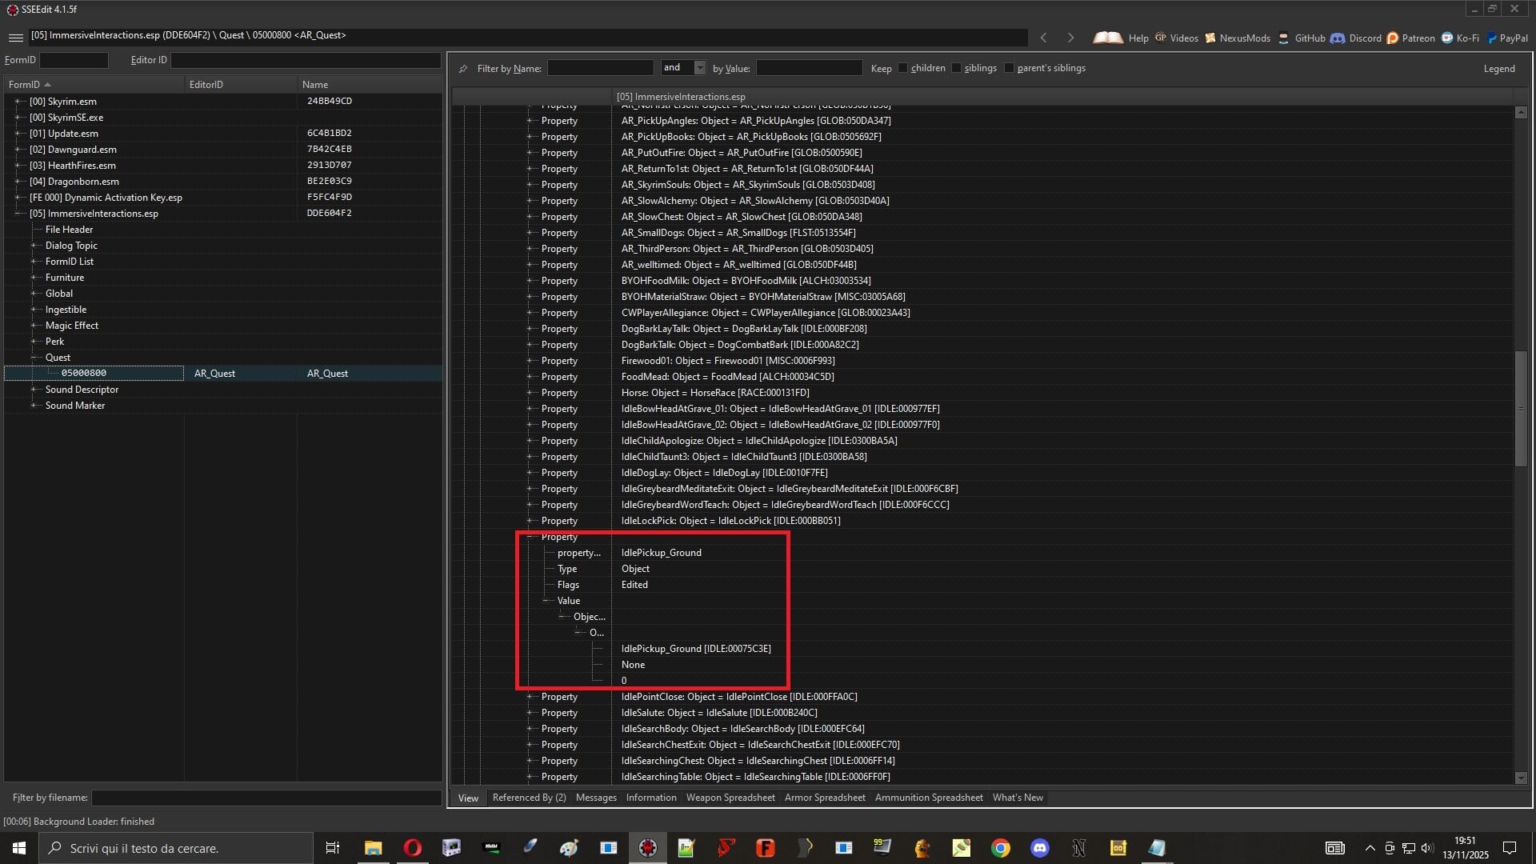This screenshot has height=864, width=1536.
Task: Click the ImmersiveInteractions.esp column header
Action: tap(1062, 97)
